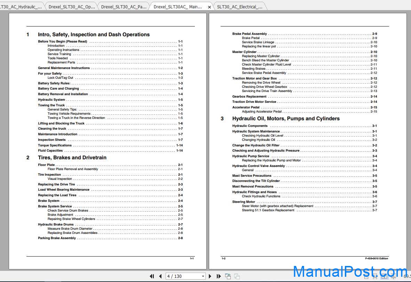411x282 pixels.
Task: Go to the previous page
Action: (x=160, y=276)
